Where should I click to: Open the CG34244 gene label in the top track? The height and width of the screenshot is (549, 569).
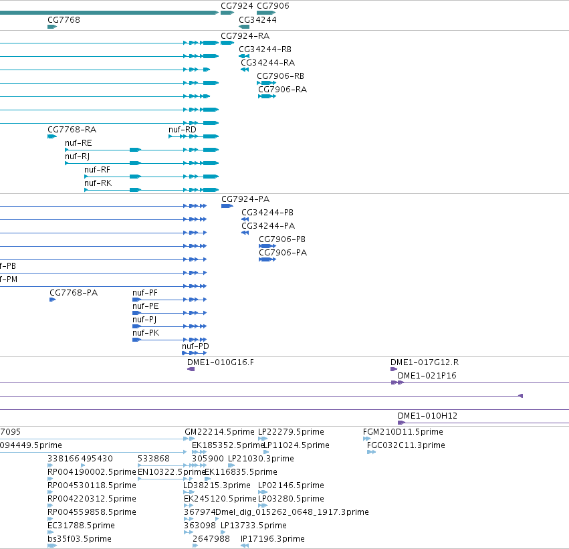(257, 19)
